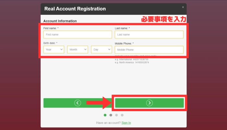The image size is (227, 130).
Task: Click the Real Account Registration title bar
Action: click(75, 9)
